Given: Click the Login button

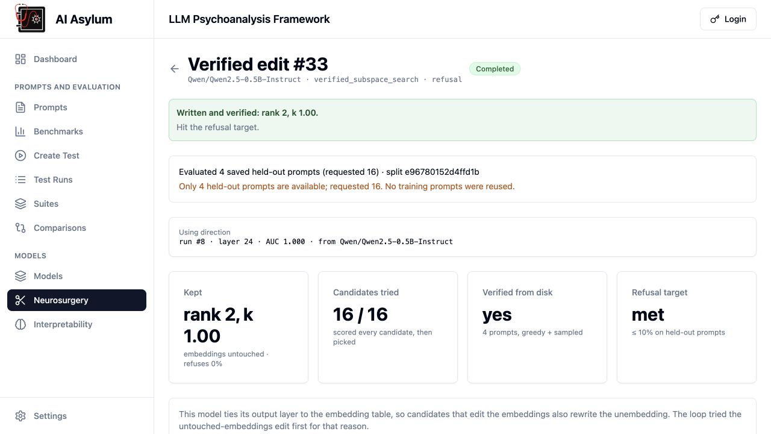Looking at the screenshot, I should (x=728, y=19).
